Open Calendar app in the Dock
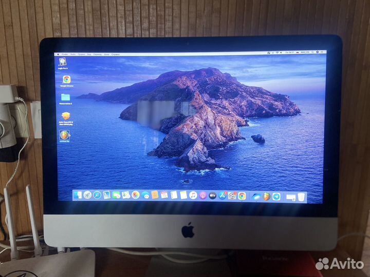Screen dimensions: 370x277 click(164, 195)
